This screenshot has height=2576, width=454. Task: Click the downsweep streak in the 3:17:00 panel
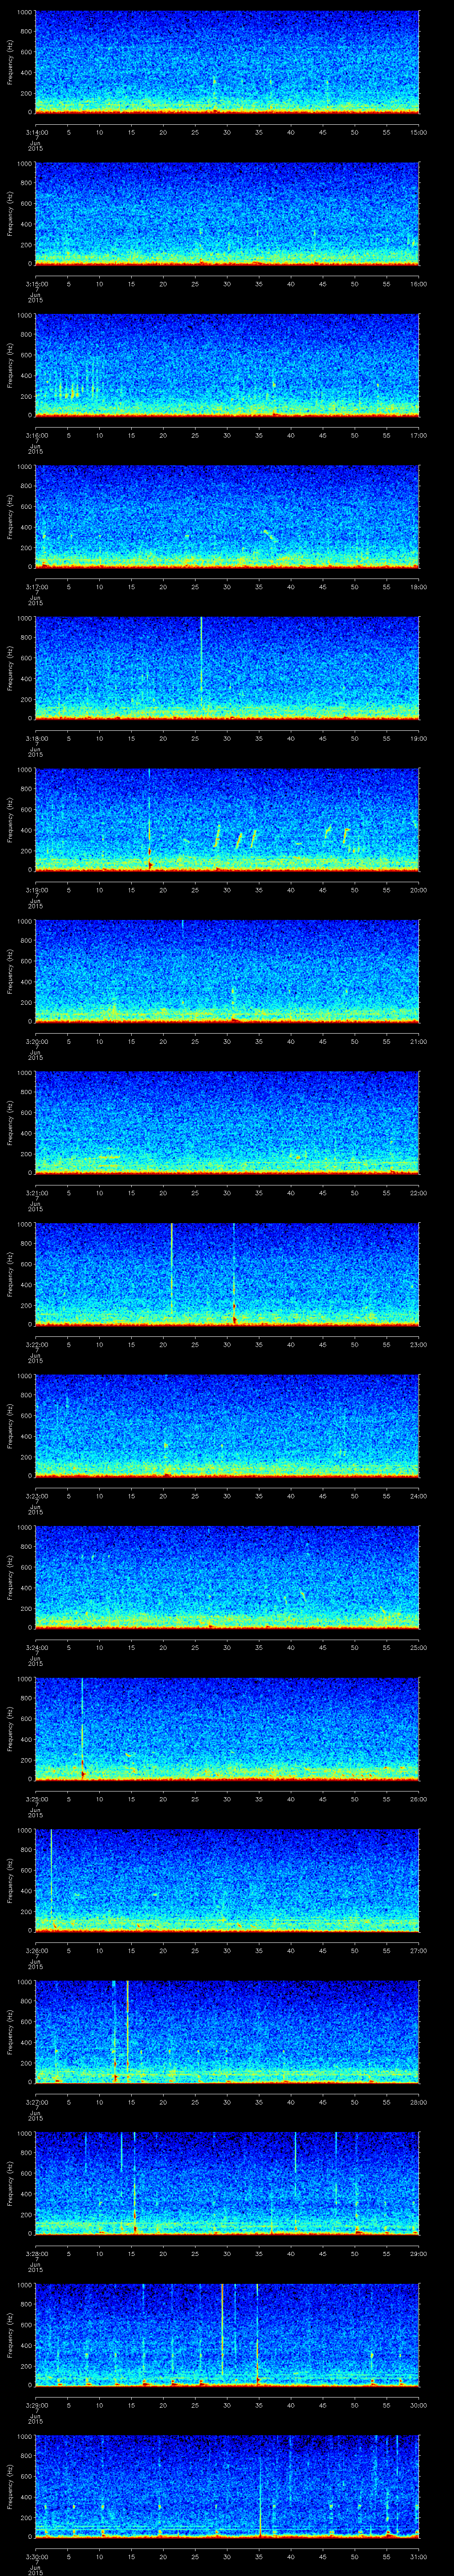pos(268,534)
